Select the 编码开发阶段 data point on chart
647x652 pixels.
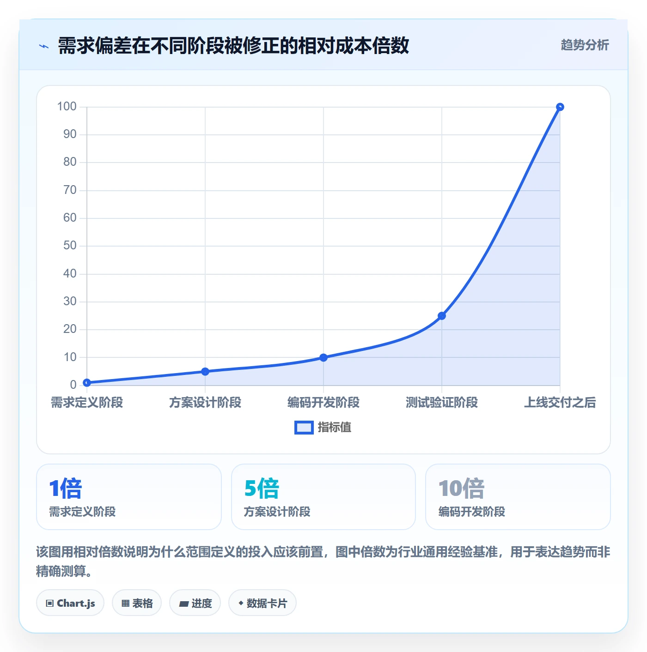[x=323, y=357]
